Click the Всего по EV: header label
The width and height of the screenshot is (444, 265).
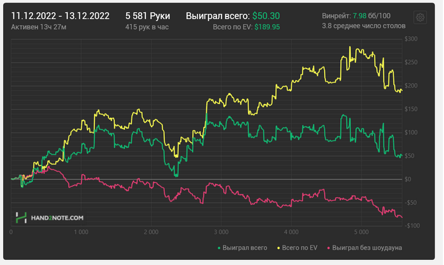[x=233, y=27]
